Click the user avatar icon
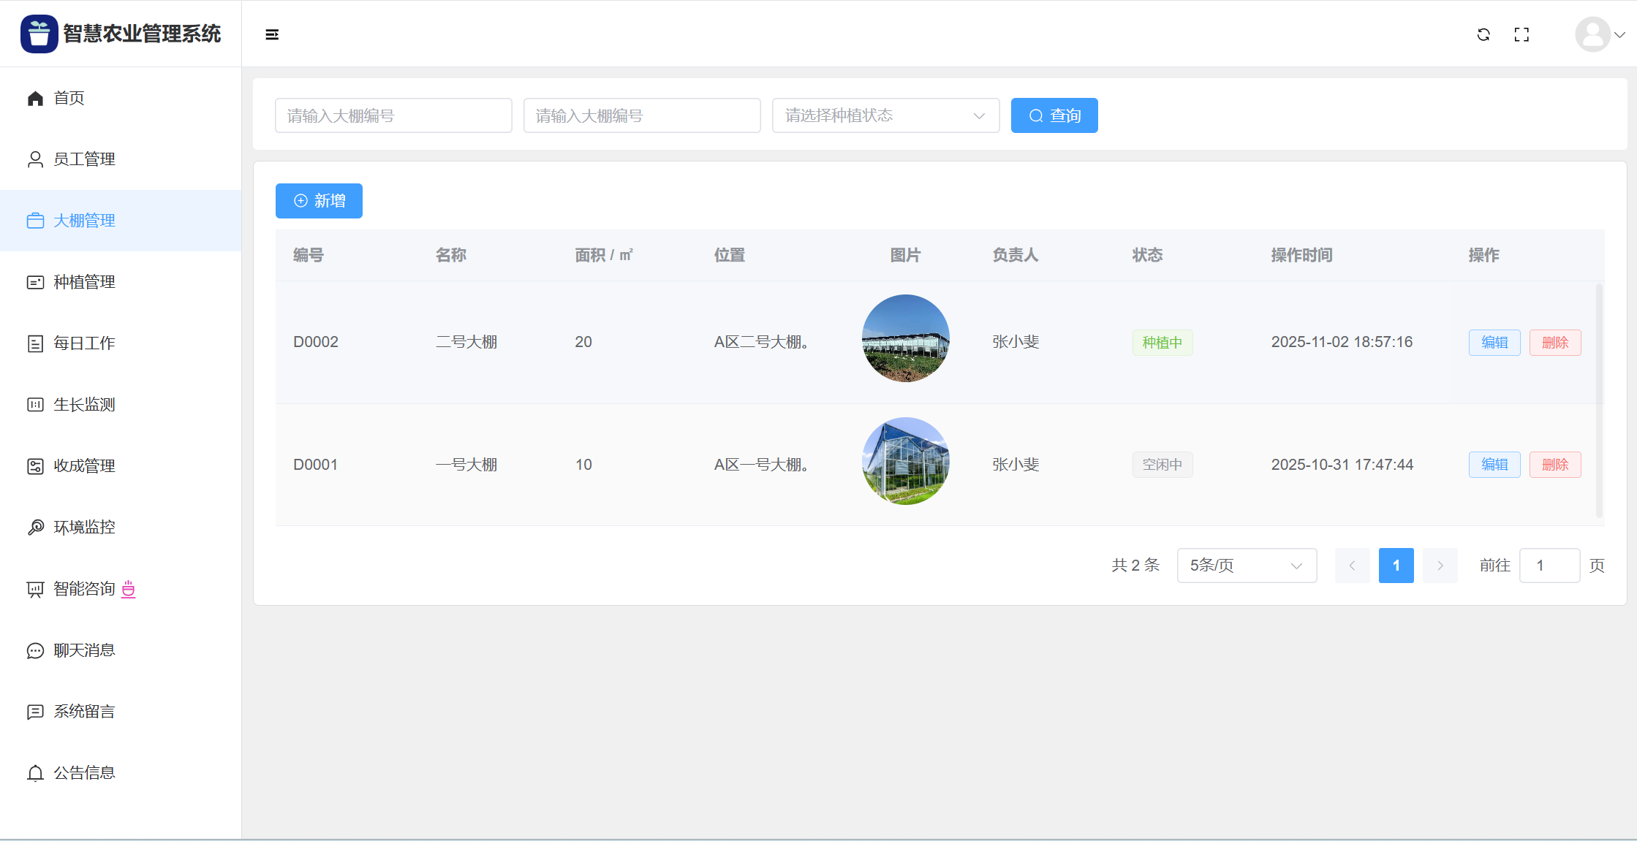This screenshot has height=841, width=1637. pos(1592,34)
